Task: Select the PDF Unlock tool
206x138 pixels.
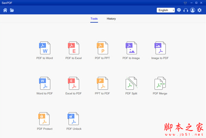Action: click(74, 121)
